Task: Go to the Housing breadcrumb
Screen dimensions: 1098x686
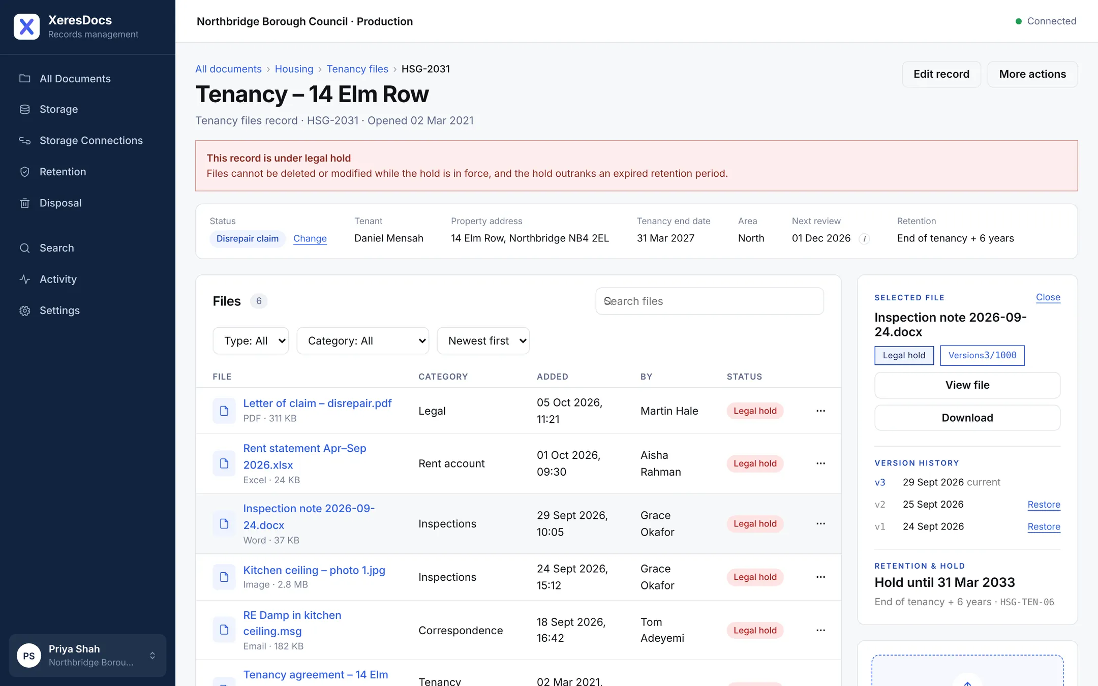Action: click(294, 69)
